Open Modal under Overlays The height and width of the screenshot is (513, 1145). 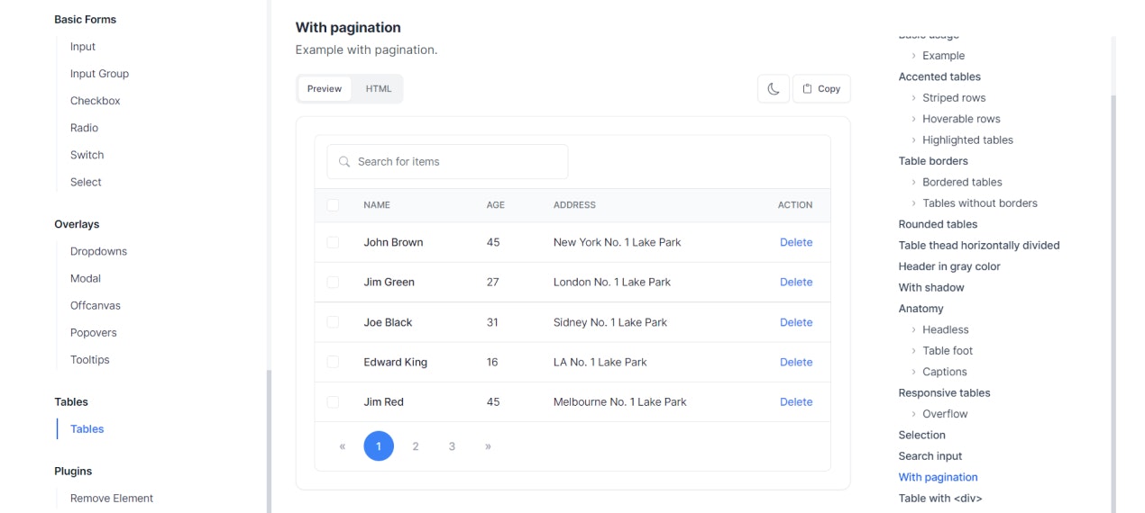click(86, 278)
